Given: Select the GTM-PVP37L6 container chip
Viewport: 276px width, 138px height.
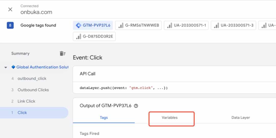Looking at the screenshot, I should point(93,25).
